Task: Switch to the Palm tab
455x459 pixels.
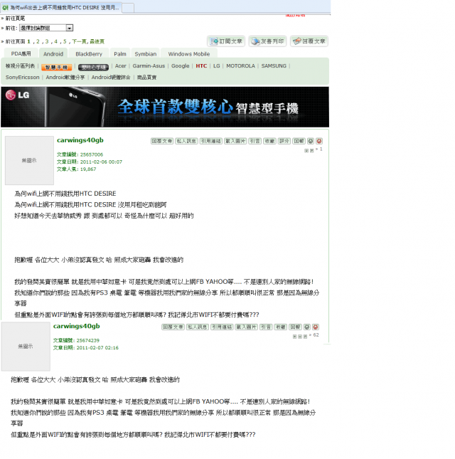Action: pos(120,54)
